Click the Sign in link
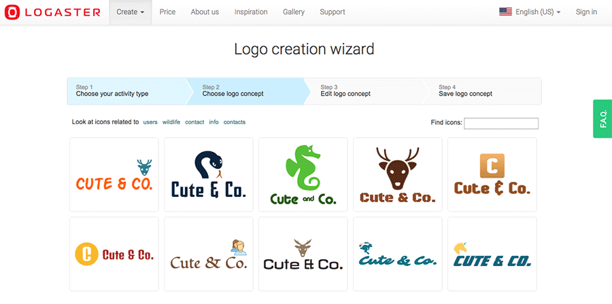 [586, 12]
